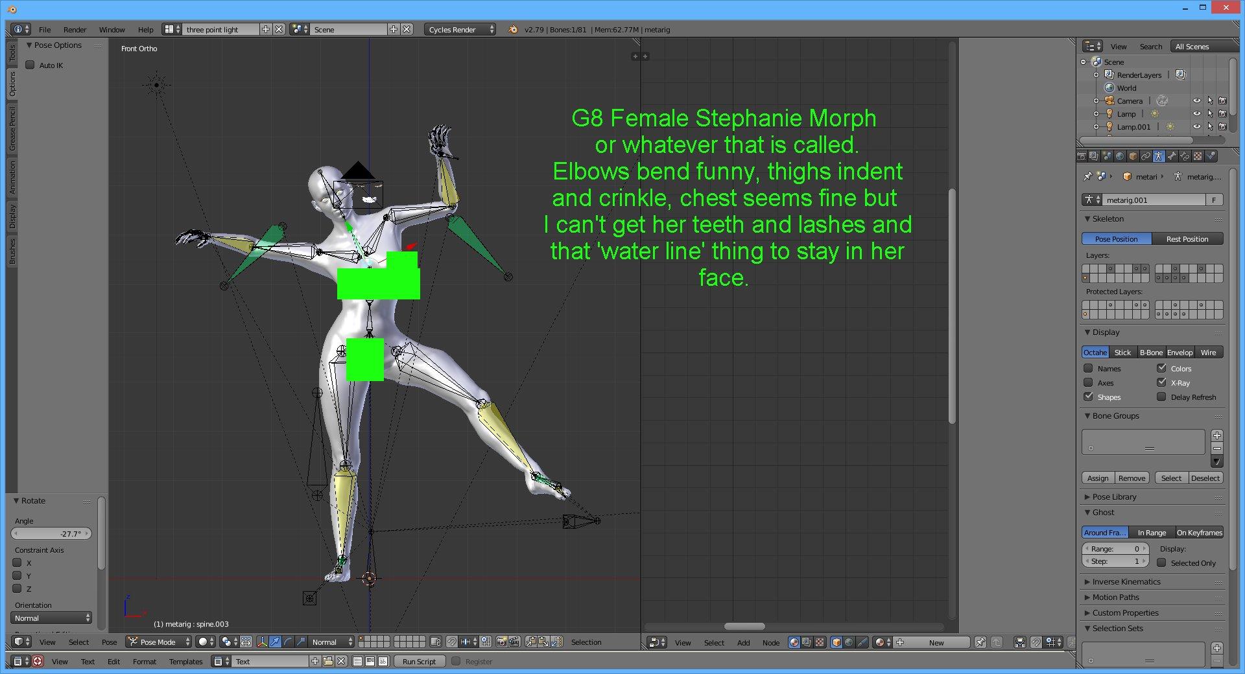The height and width of the screenshot is (674, 1245).
Task: Copy pose to buffer icon
Action: (x=531, y=642)
